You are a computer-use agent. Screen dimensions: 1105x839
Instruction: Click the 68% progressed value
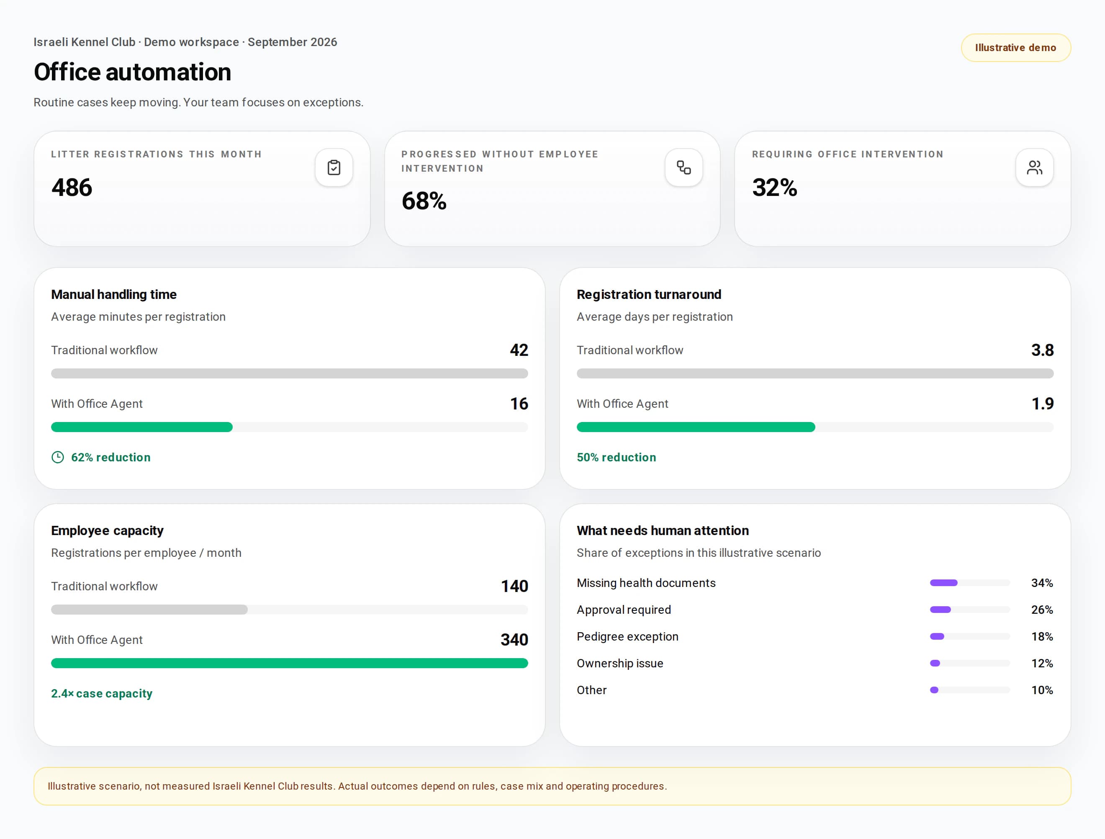point(424,201)
